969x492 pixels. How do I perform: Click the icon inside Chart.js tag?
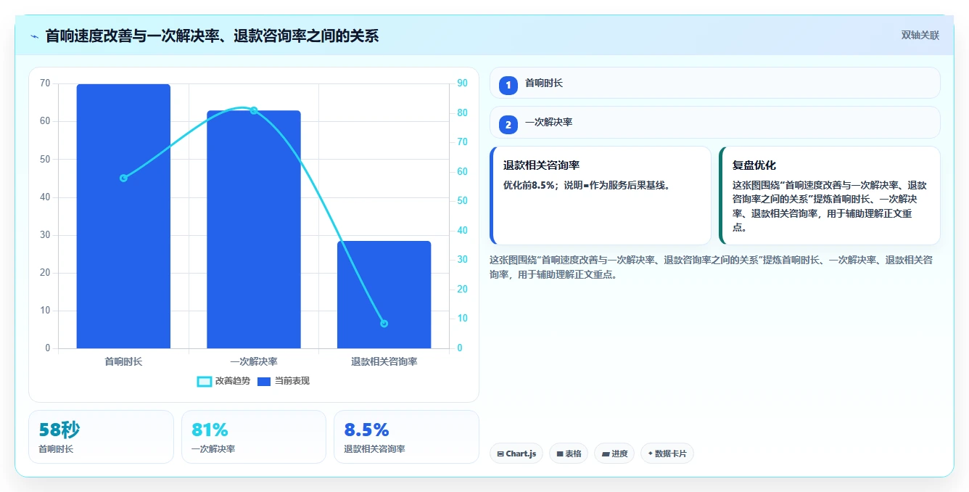click(500, 454)
